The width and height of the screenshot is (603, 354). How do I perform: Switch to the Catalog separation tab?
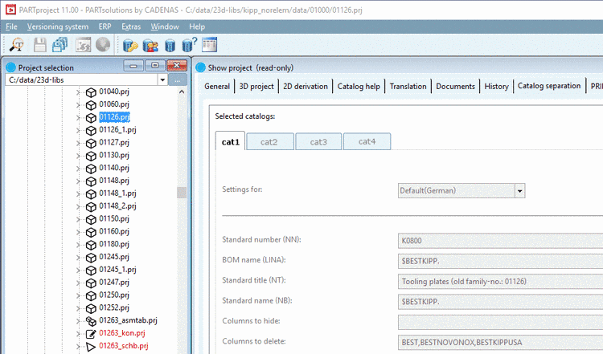(x=549, y=86)
